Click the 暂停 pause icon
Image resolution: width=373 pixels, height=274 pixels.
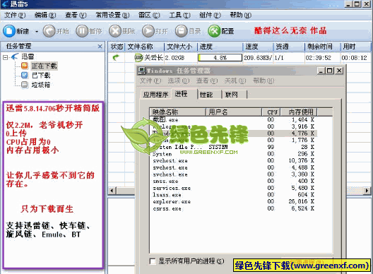point(82,31)
